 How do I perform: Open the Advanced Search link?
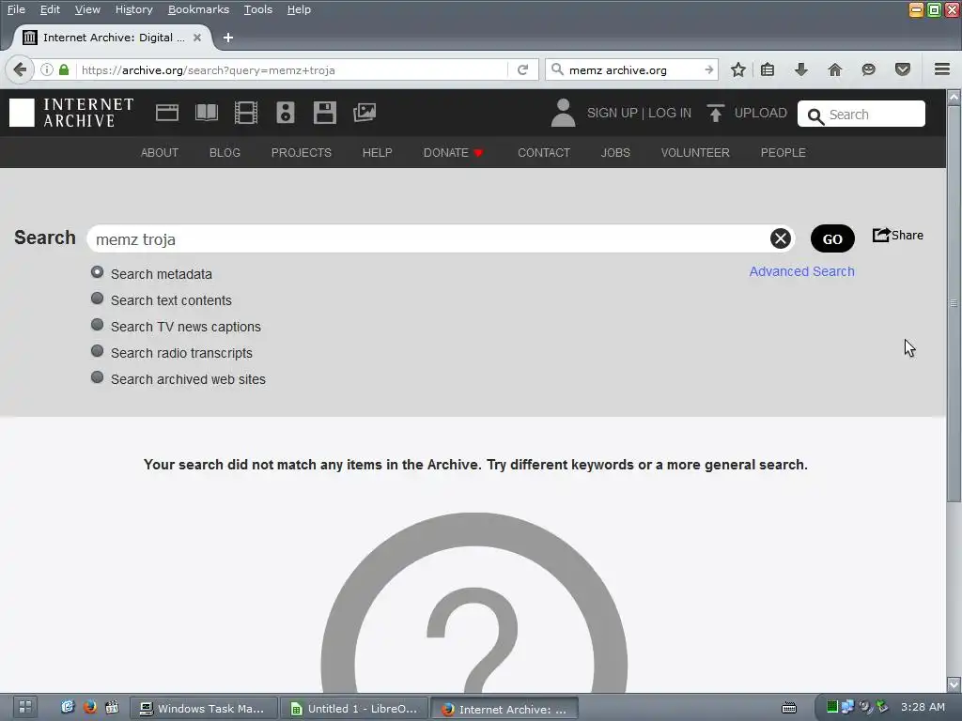click(801, 271)
